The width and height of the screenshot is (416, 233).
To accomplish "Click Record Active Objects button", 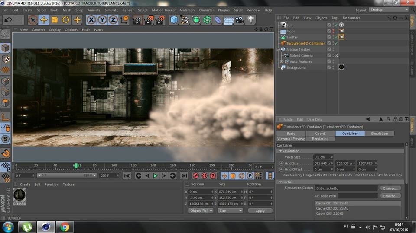I will (x=196, y=176).
